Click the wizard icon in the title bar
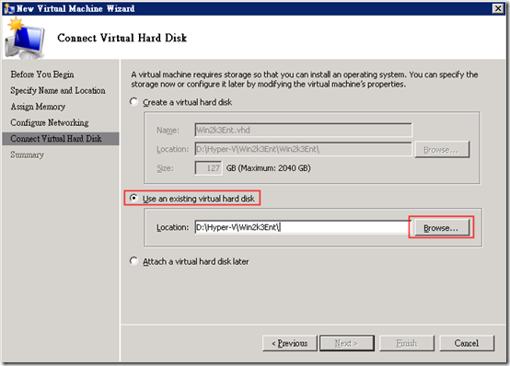 9,8
